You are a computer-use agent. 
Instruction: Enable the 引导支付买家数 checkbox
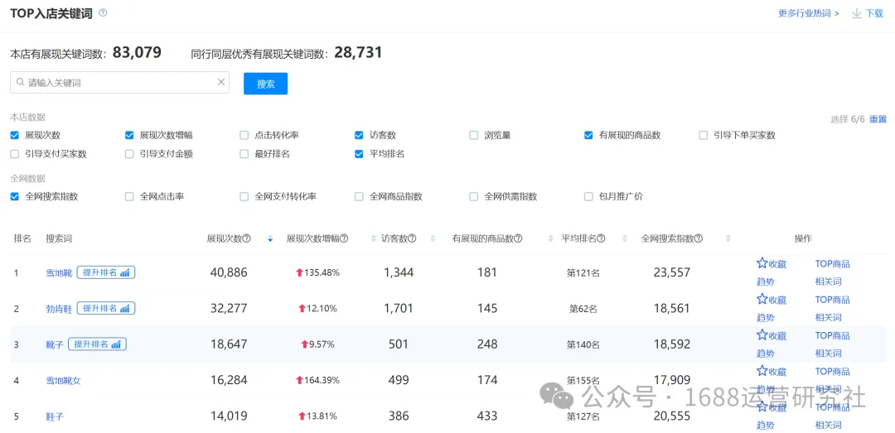coord(14,154)
